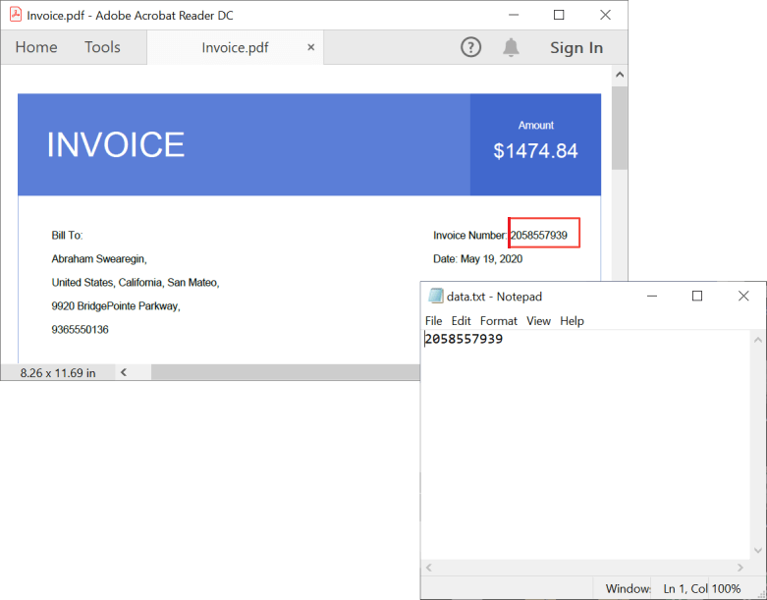Minimize the Notepad window

[651, 296]
